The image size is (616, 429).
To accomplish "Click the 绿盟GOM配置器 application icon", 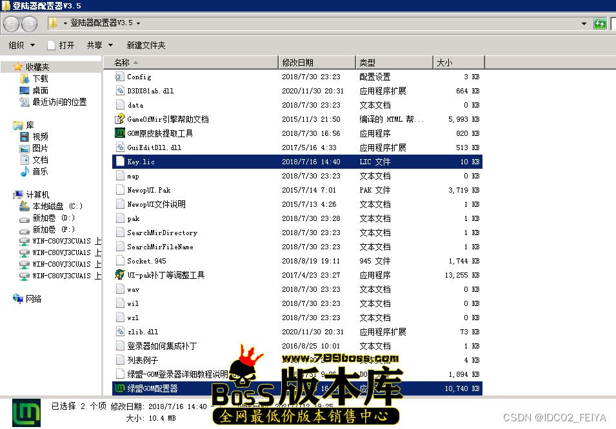I will click(119, 388).
